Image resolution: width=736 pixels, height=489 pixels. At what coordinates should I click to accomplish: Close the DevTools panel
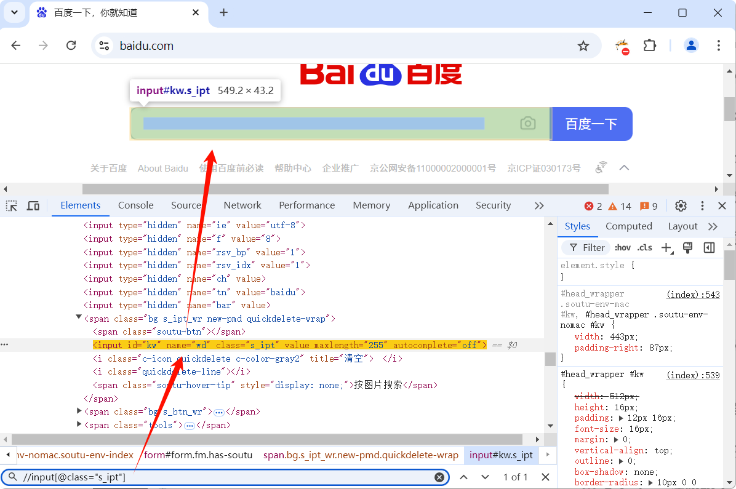[722, 205]
